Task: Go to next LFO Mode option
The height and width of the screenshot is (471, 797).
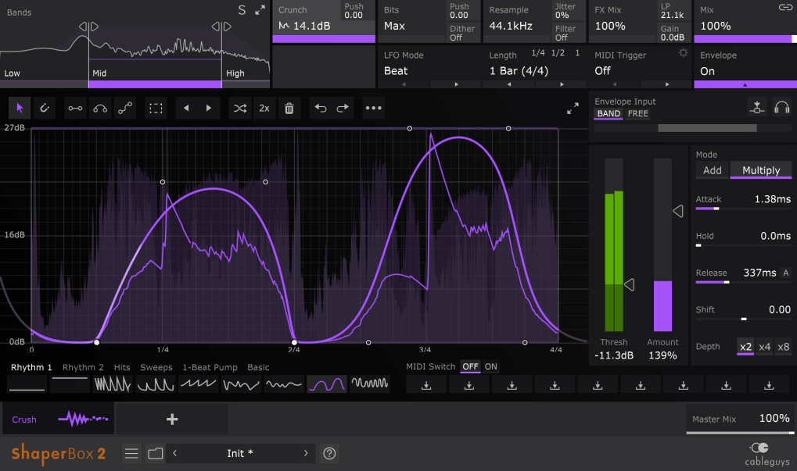Action: pos(456,84)
